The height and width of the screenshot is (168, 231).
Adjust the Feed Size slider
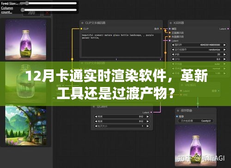48,3
